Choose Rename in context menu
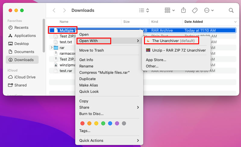Screen dimensions: 241x147 pyautogui.click(x=86, y=66)
